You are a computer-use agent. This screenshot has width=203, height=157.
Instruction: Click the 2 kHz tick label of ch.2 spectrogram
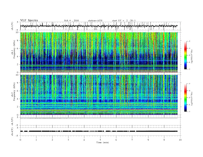(18, 107)
